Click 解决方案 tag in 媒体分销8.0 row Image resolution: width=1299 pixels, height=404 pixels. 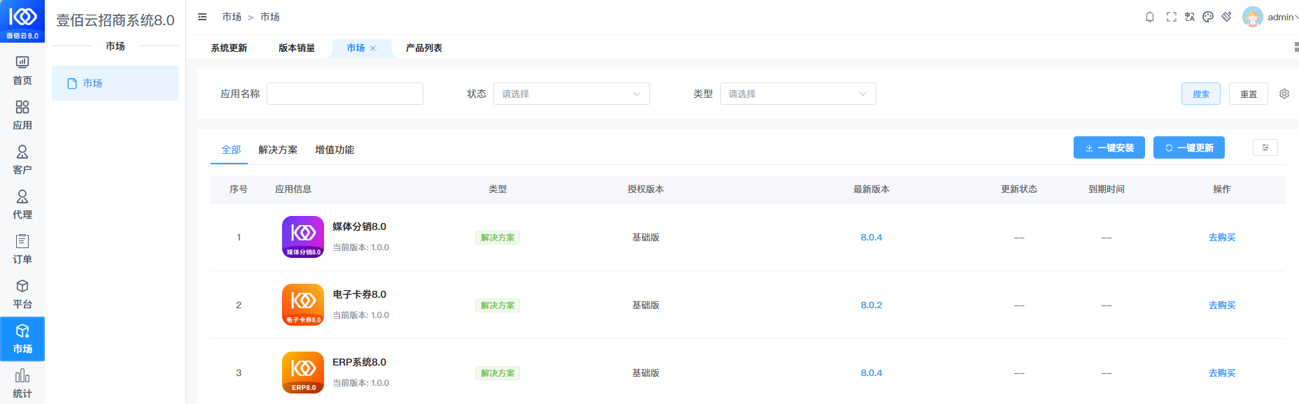(498, 238)
